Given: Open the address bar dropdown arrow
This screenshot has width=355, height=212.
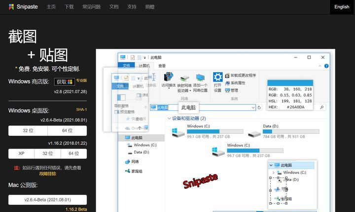Looking at the screenshot, I should pos(253,108).
